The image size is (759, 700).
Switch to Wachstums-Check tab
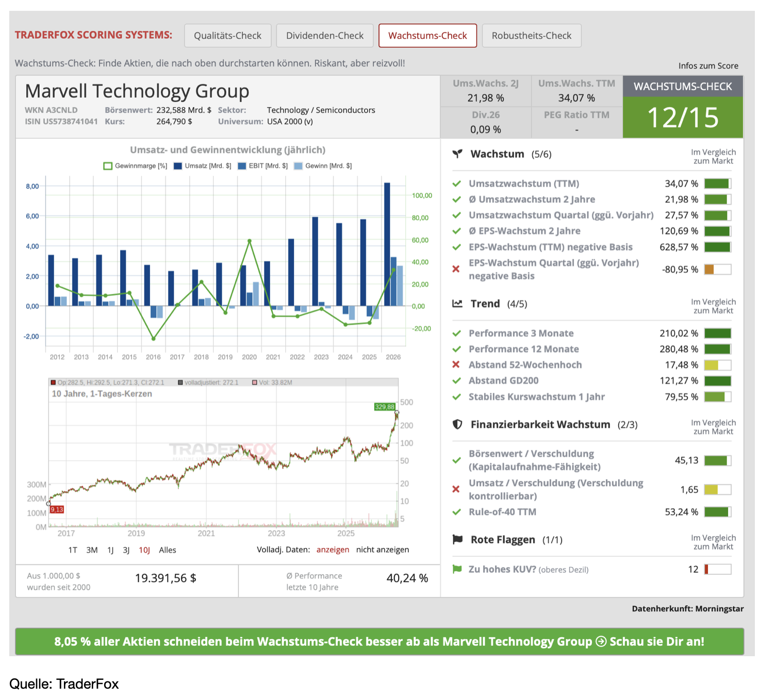pyautogui.click(x=427, y=36)
